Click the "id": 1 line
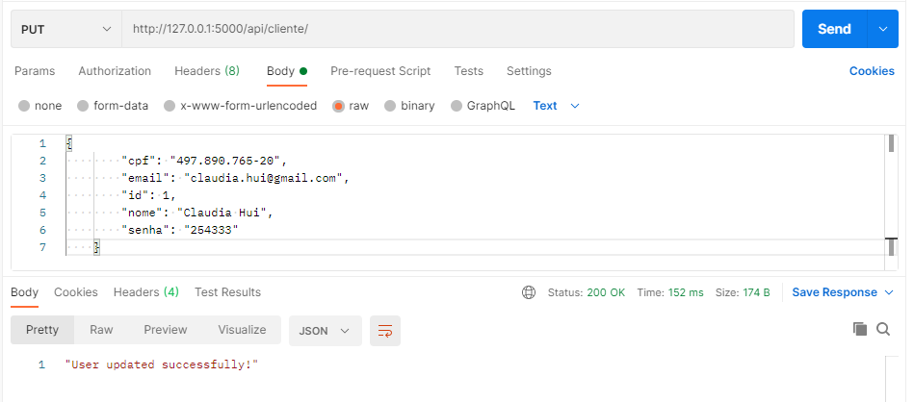 [148, 195]
